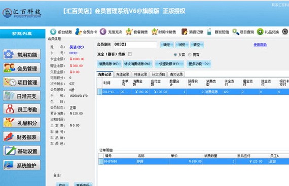Enable the 现金（散客）结账 checkbox
The image size is (289, 186).
click(x=130, y=54)
